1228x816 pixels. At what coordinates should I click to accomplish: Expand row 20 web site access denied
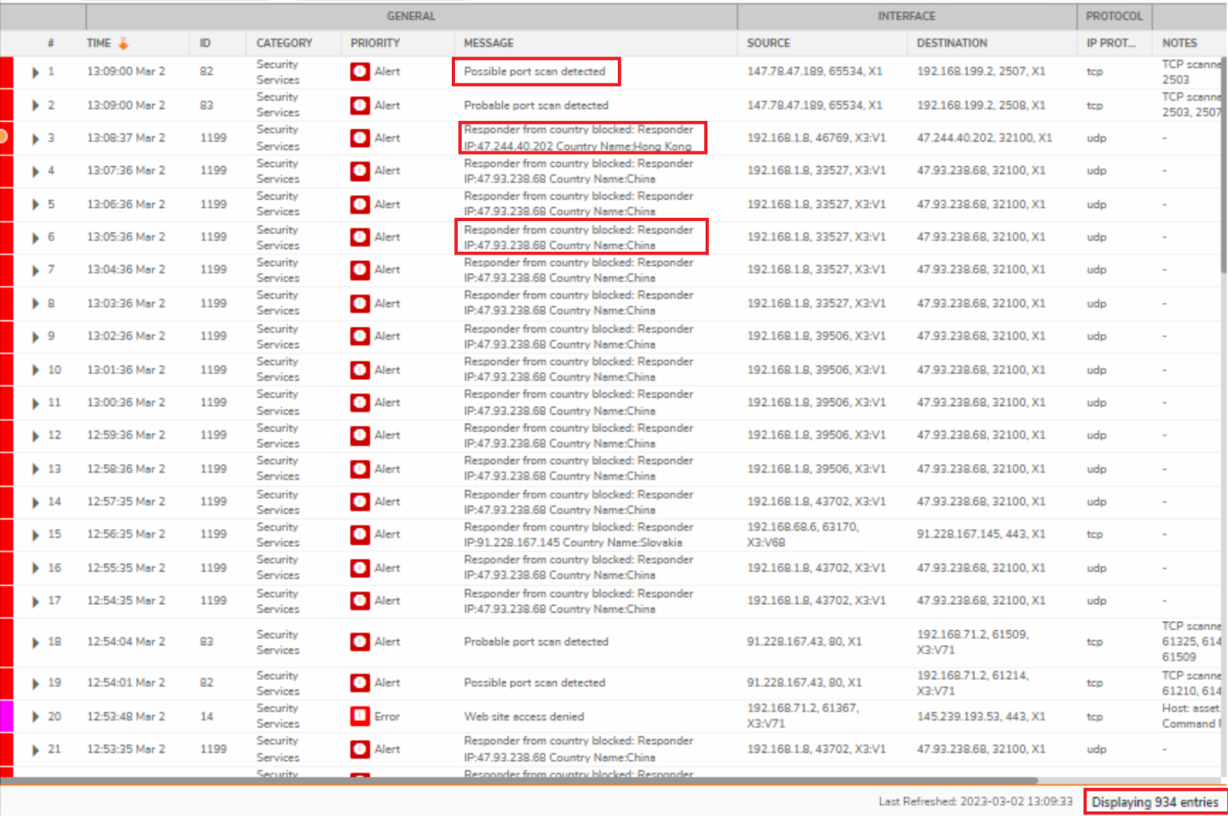pyautogui.click(x=35, y=716)
